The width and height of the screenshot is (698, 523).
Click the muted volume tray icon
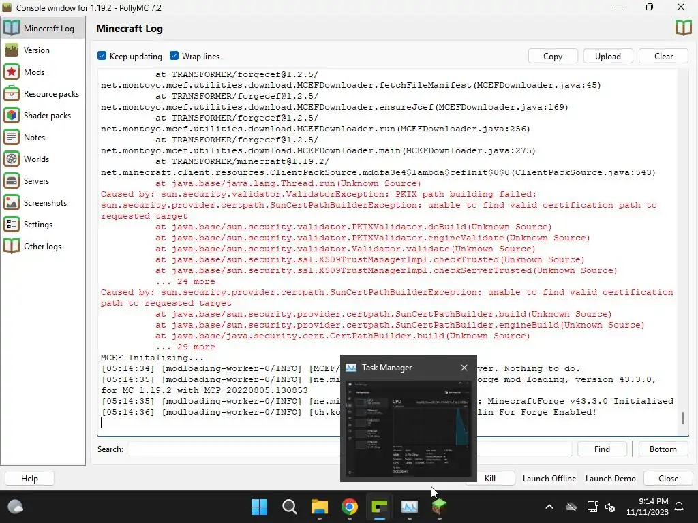click(610, 507)
